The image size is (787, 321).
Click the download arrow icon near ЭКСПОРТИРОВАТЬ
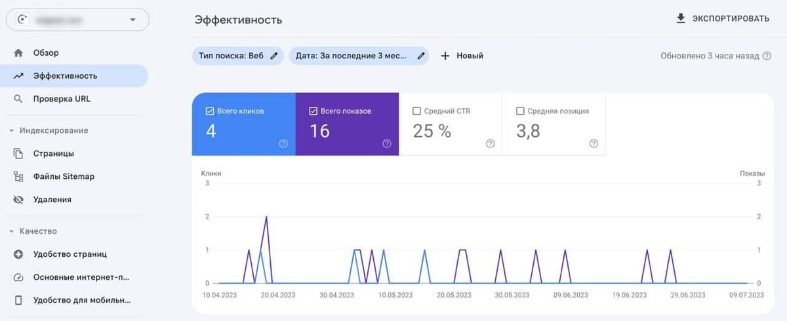click(681, 18)
